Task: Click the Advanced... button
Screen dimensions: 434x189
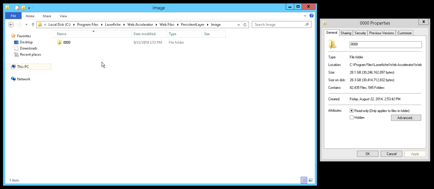Action: 406,117
